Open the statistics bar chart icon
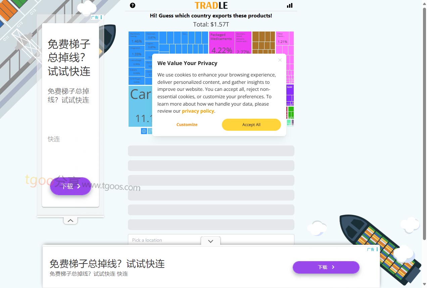427x288 pixels. (x=289, y=5)
